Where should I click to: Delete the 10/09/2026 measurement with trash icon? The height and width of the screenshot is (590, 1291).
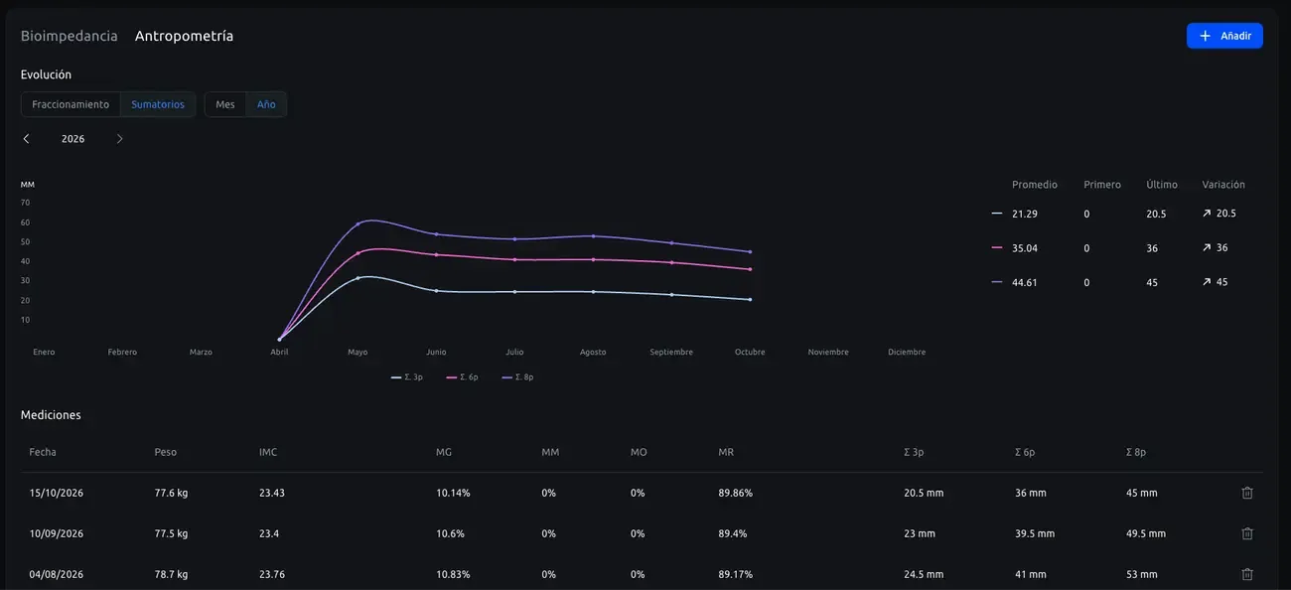click(x=1247, y=533)
